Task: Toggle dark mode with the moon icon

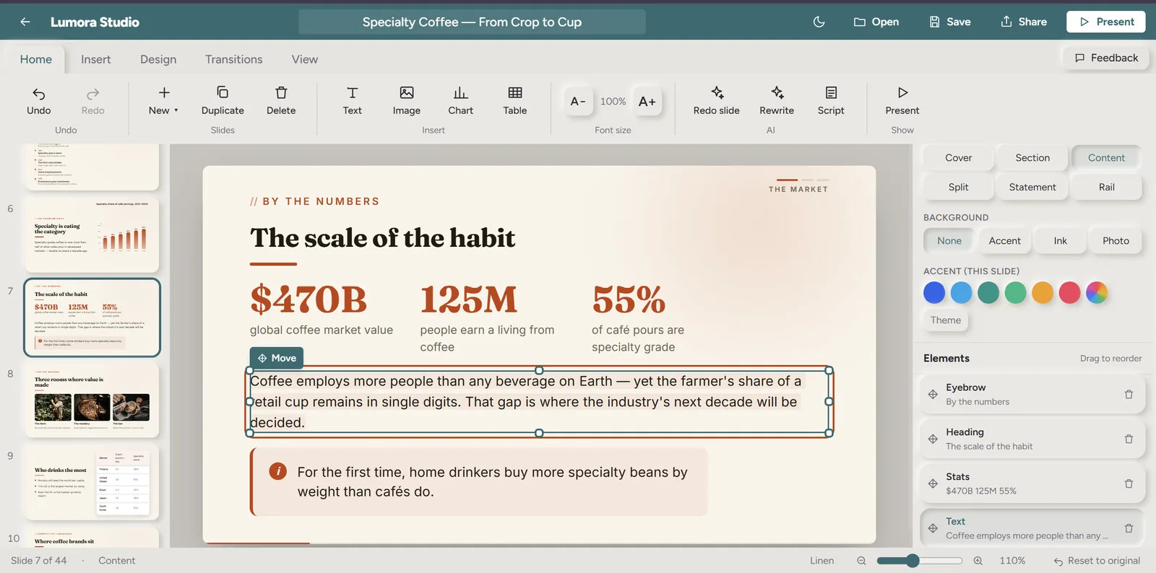Action: click(819, 22)
